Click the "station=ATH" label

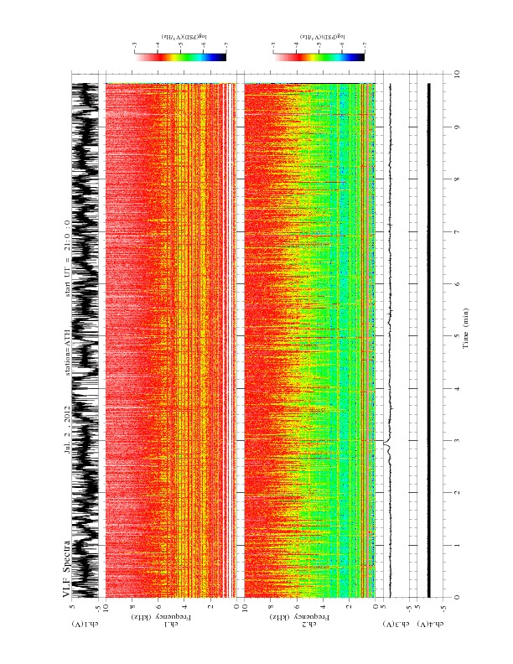point(67,352)
